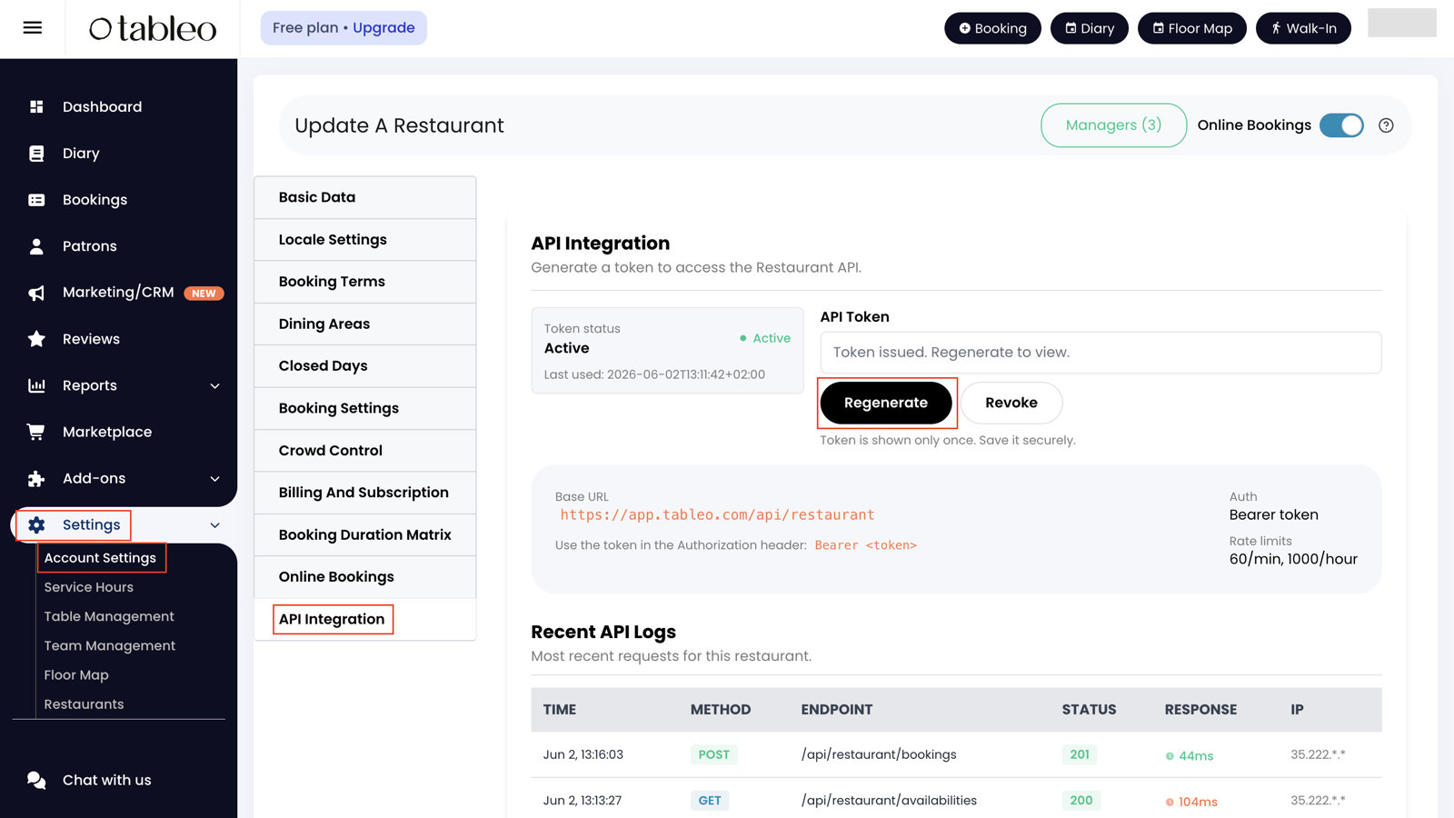Open the hamburger menu icon

[x=33, y=28]
